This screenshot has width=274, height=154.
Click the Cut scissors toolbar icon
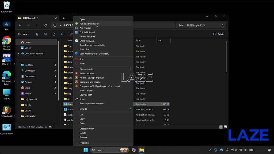point(37,34)
